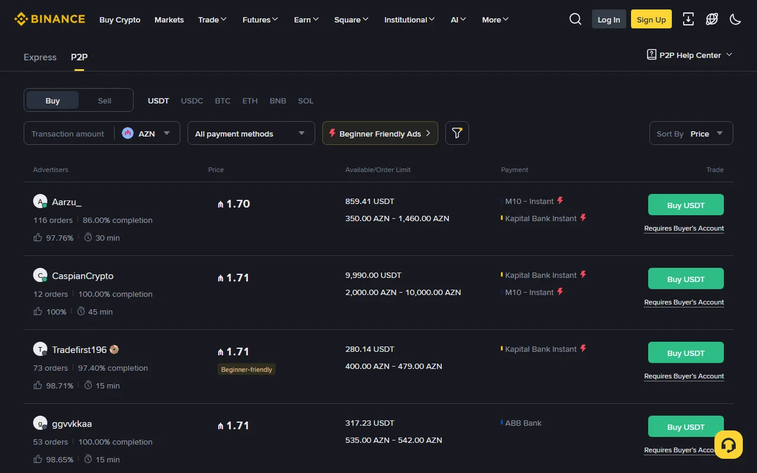Click Aarzu_ advertiser avatar
This screenshot has width=757, height=473.
pyautogui.click(x=40, y=202)
